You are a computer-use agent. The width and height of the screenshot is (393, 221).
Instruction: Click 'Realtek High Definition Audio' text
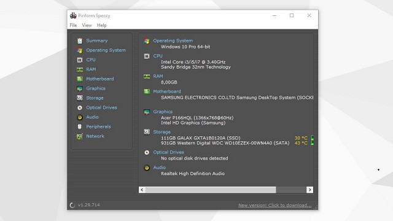click(x=193, y=173)
